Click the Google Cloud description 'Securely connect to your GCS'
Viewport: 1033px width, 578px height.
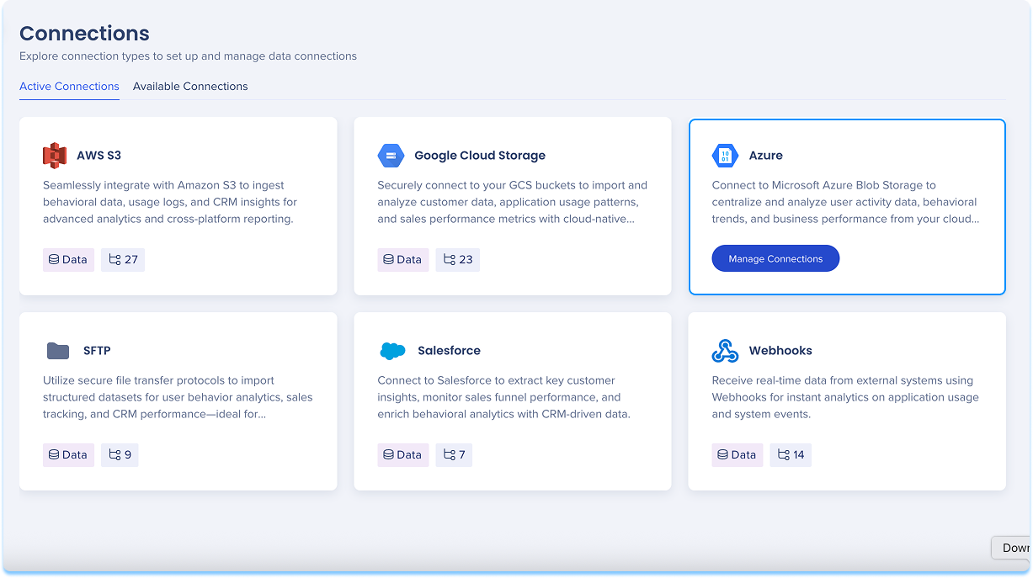[513, 202]
